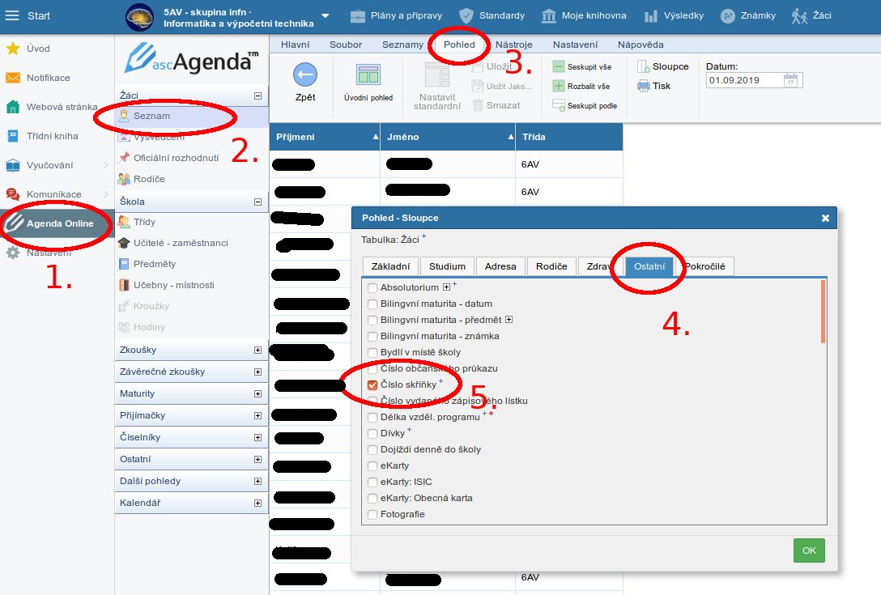Expand the Maturity section
Screen dimensions: 881x595
[257, 393]
